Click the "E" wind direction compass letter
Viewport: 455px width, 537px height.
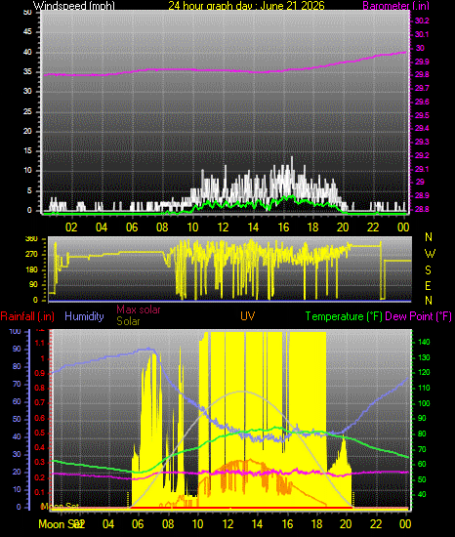[x=428, y=286]
